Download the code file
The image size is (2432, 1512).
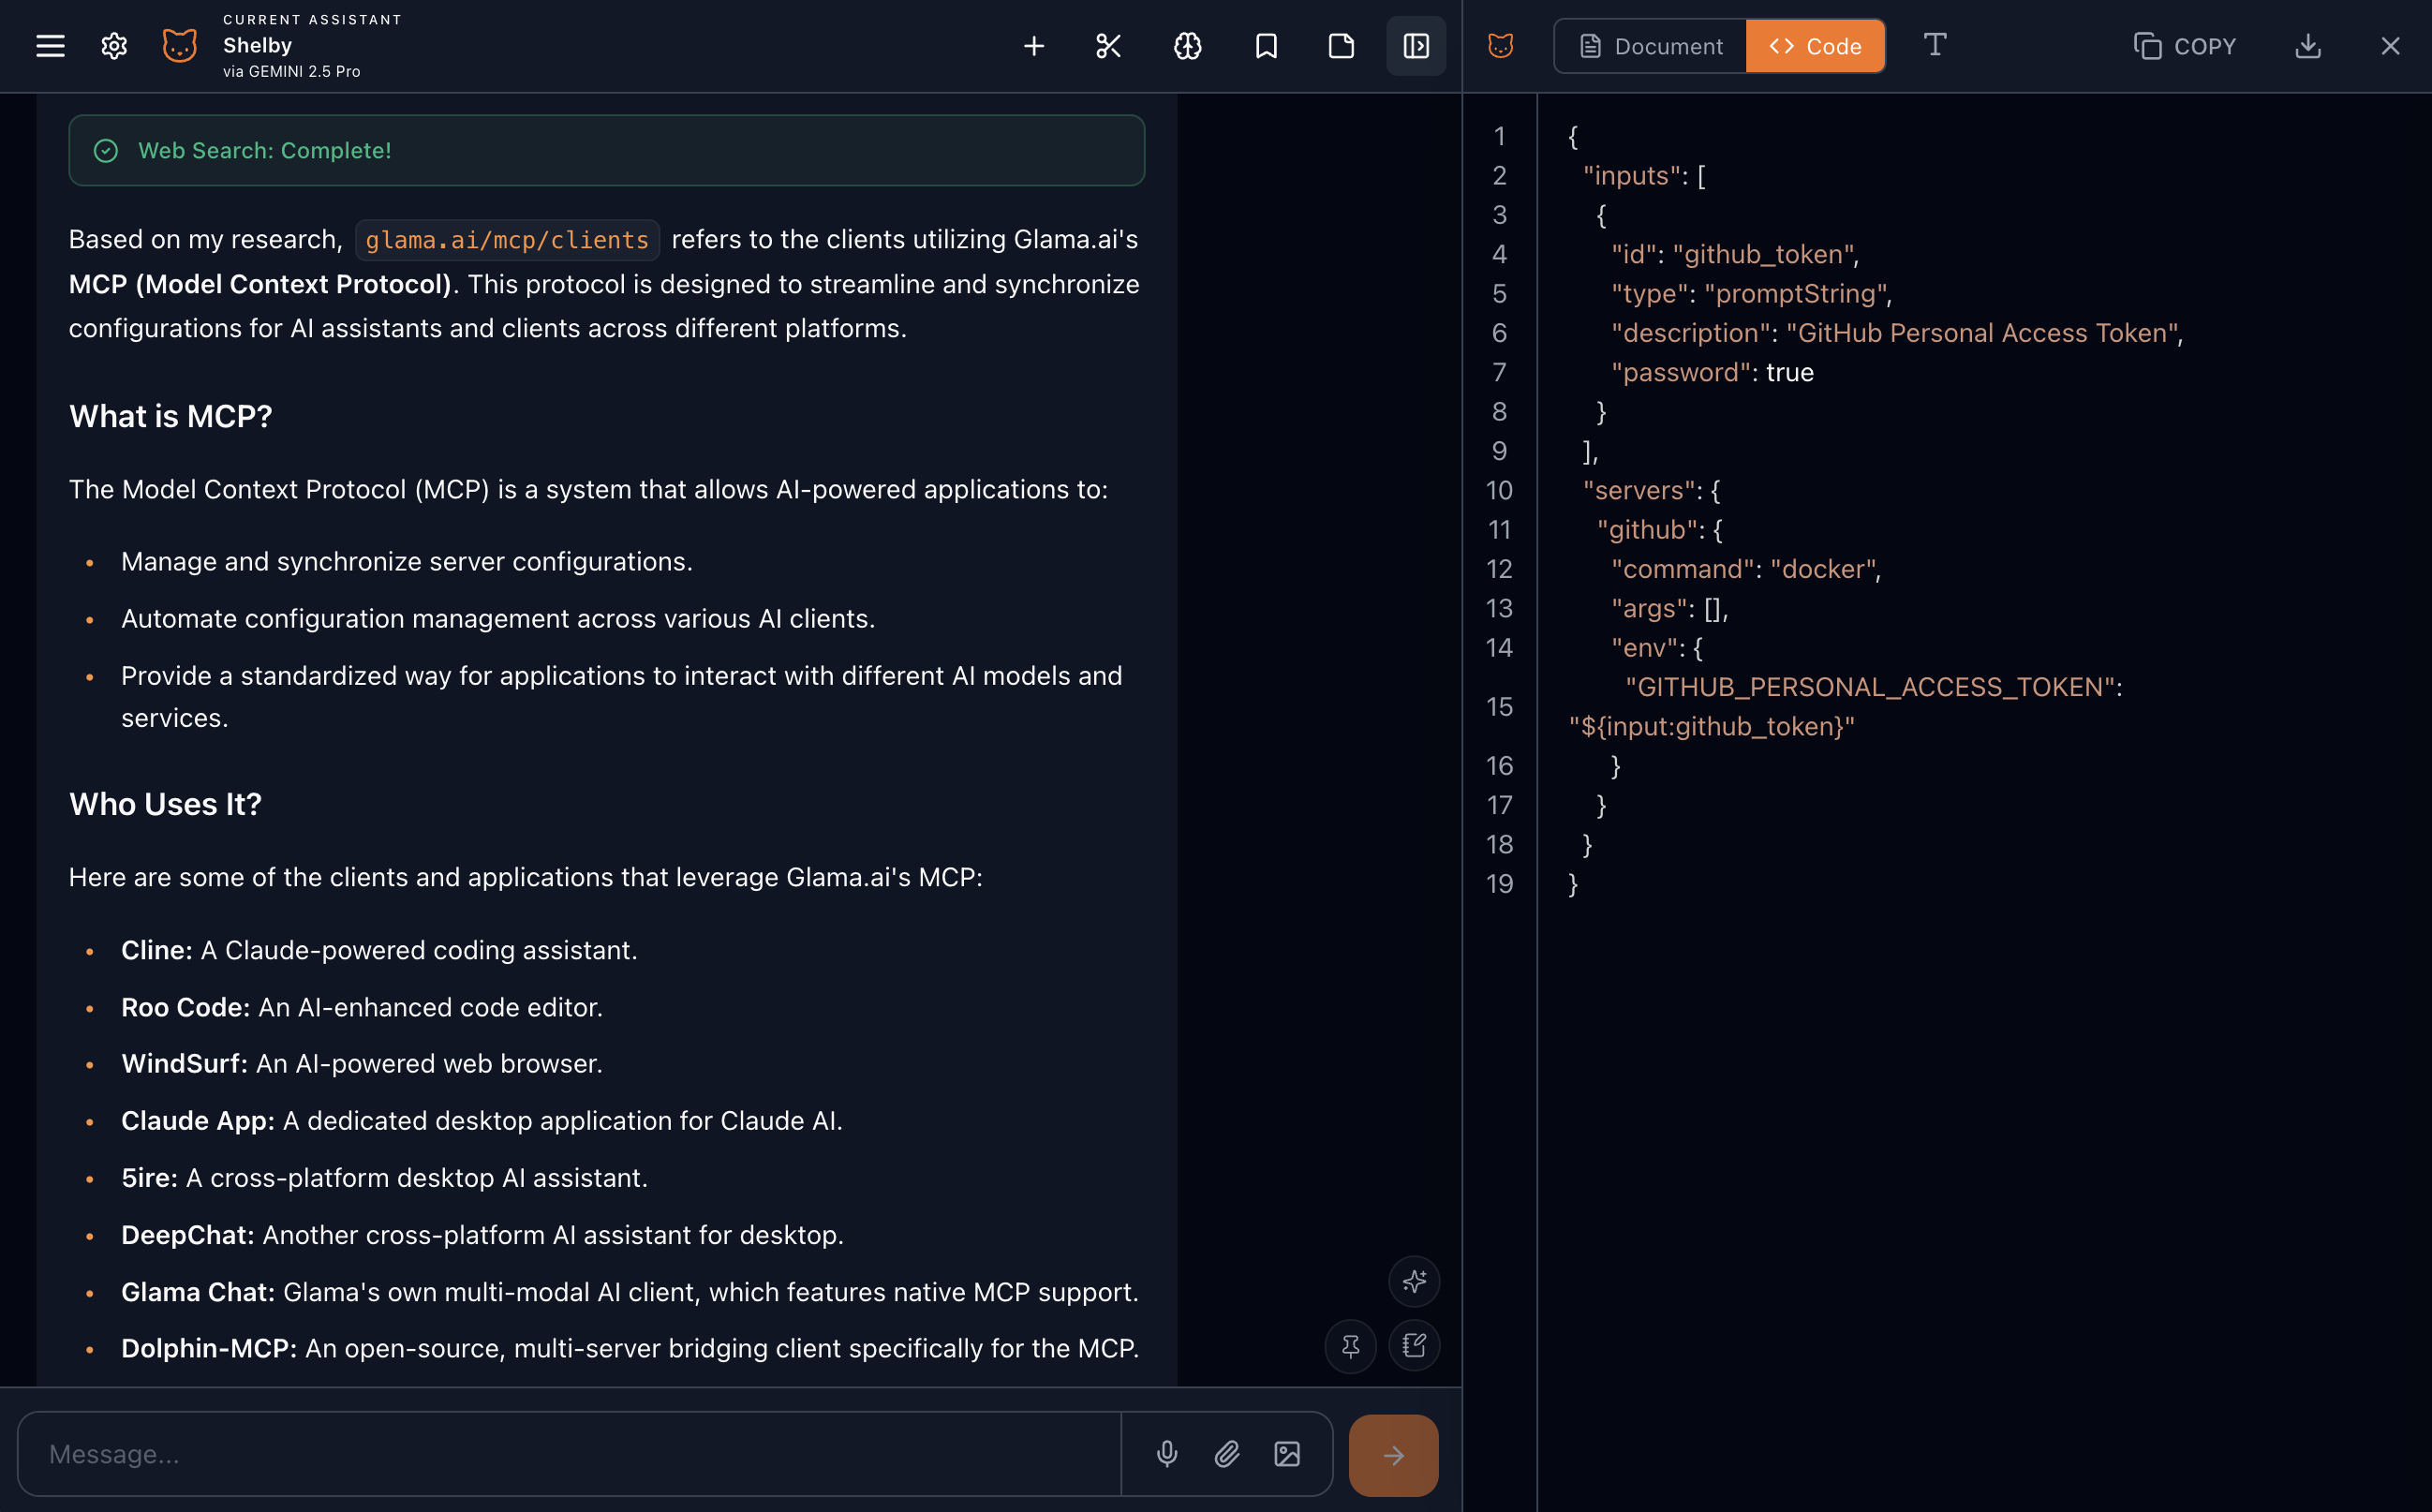(2308, 46)
